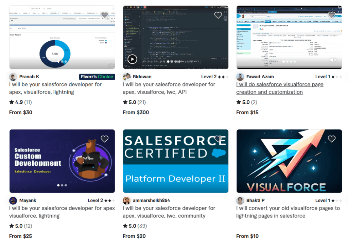Viewport: 348px width, 244px height.
Task: Click the From $10 price
Action: click(247, 236)
